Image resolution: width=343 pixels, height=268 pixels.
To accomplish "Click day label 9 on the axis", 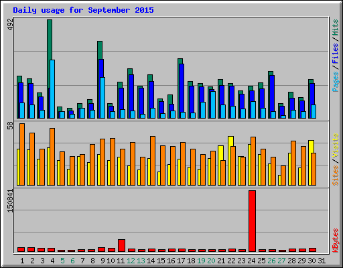I will pos(102,261).
